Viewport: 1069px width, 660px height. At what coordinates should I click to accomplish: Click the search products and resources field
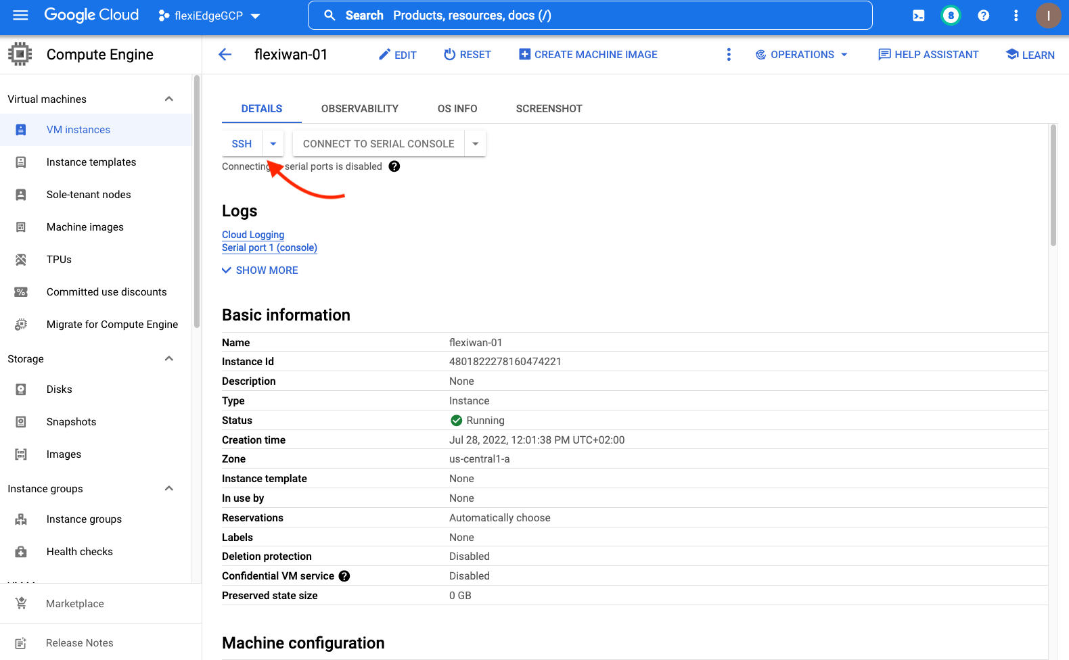590,16
